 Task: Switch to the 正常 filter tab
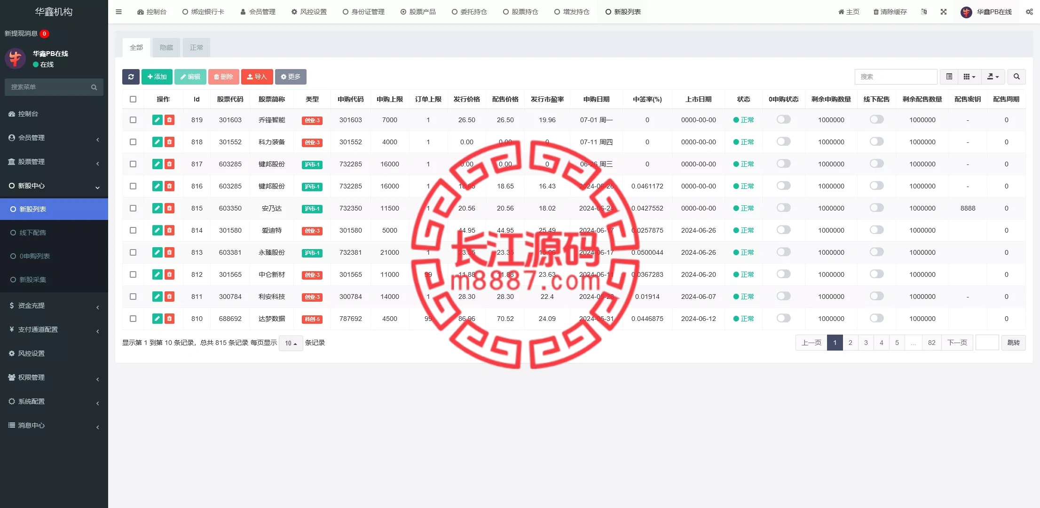click(x=197, y=47)
